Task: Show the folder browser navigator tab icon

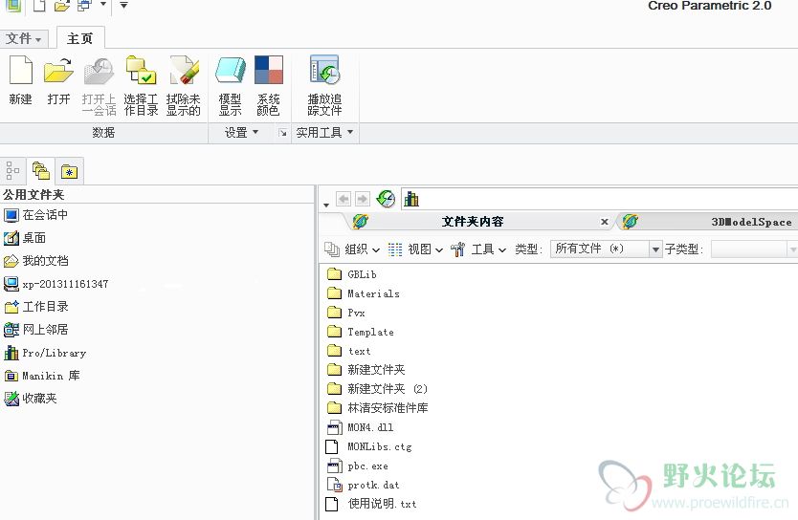Action: 41,171
